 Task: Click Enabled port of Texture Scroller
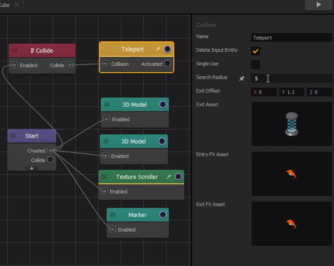[x=105, y=191]
